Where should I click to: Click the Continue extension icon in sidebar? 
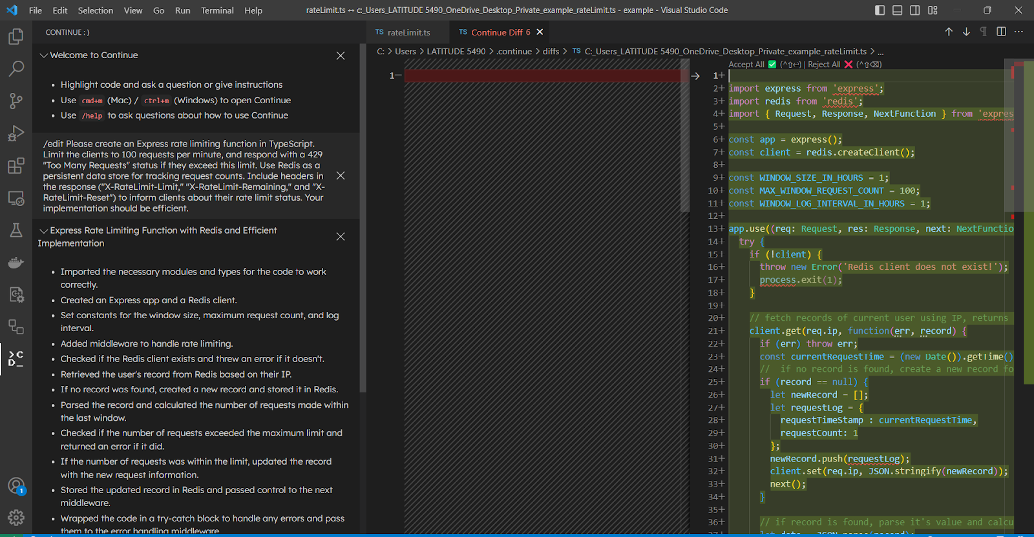(16, 358)
